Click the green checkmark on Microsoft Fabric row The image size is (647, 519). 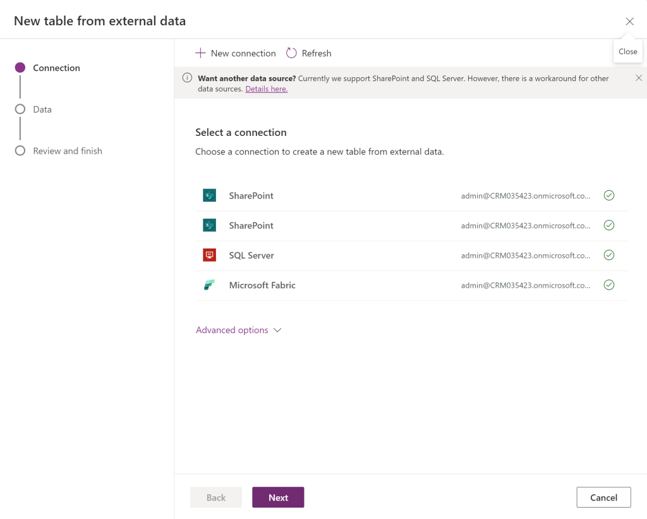coord(609,285)
